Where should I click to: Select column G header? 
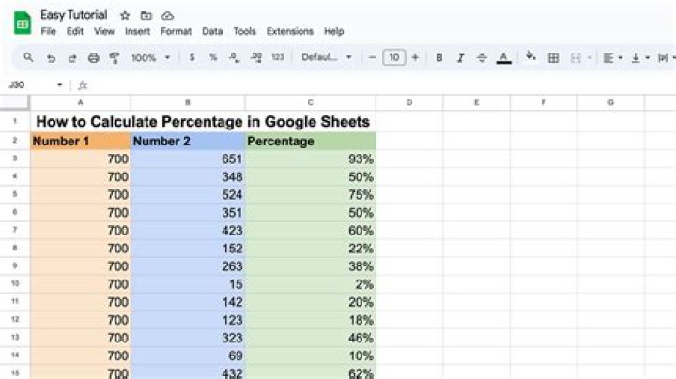coord(610,102)
